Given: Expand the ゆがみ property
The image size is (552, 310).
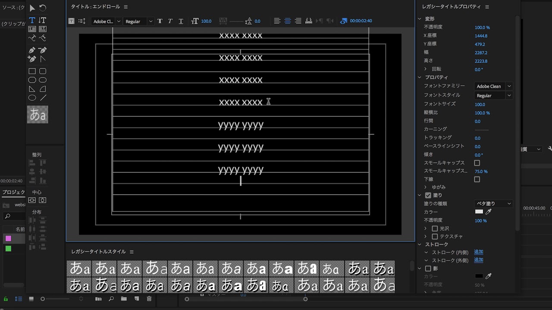Looking at the screenshot, I should tap(426, 187).
